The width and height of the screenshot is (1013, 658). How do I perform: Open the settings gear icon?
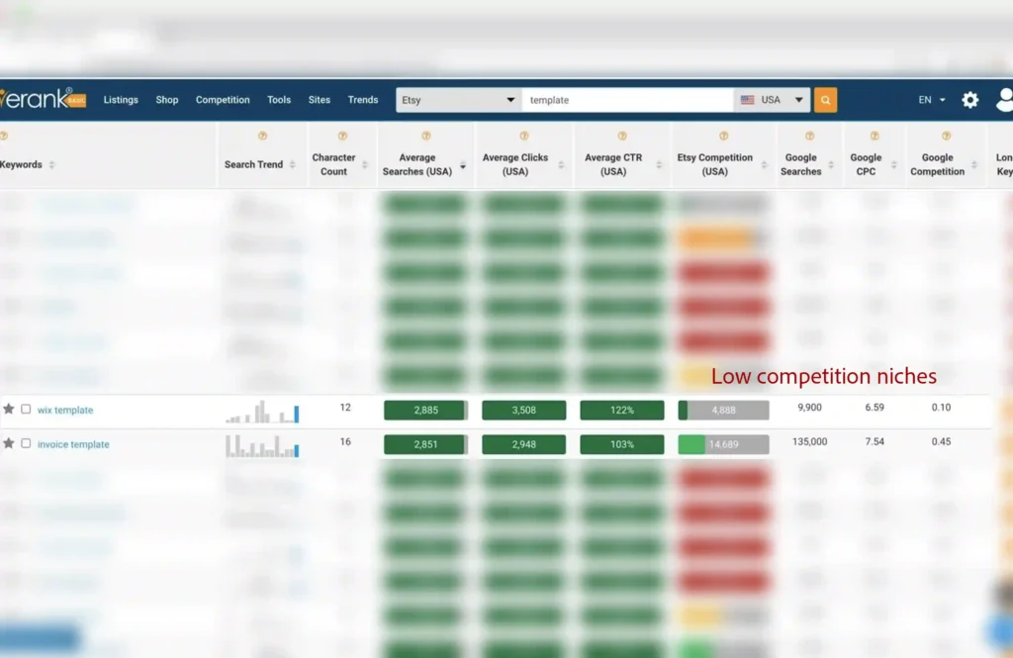pos(969,100)
